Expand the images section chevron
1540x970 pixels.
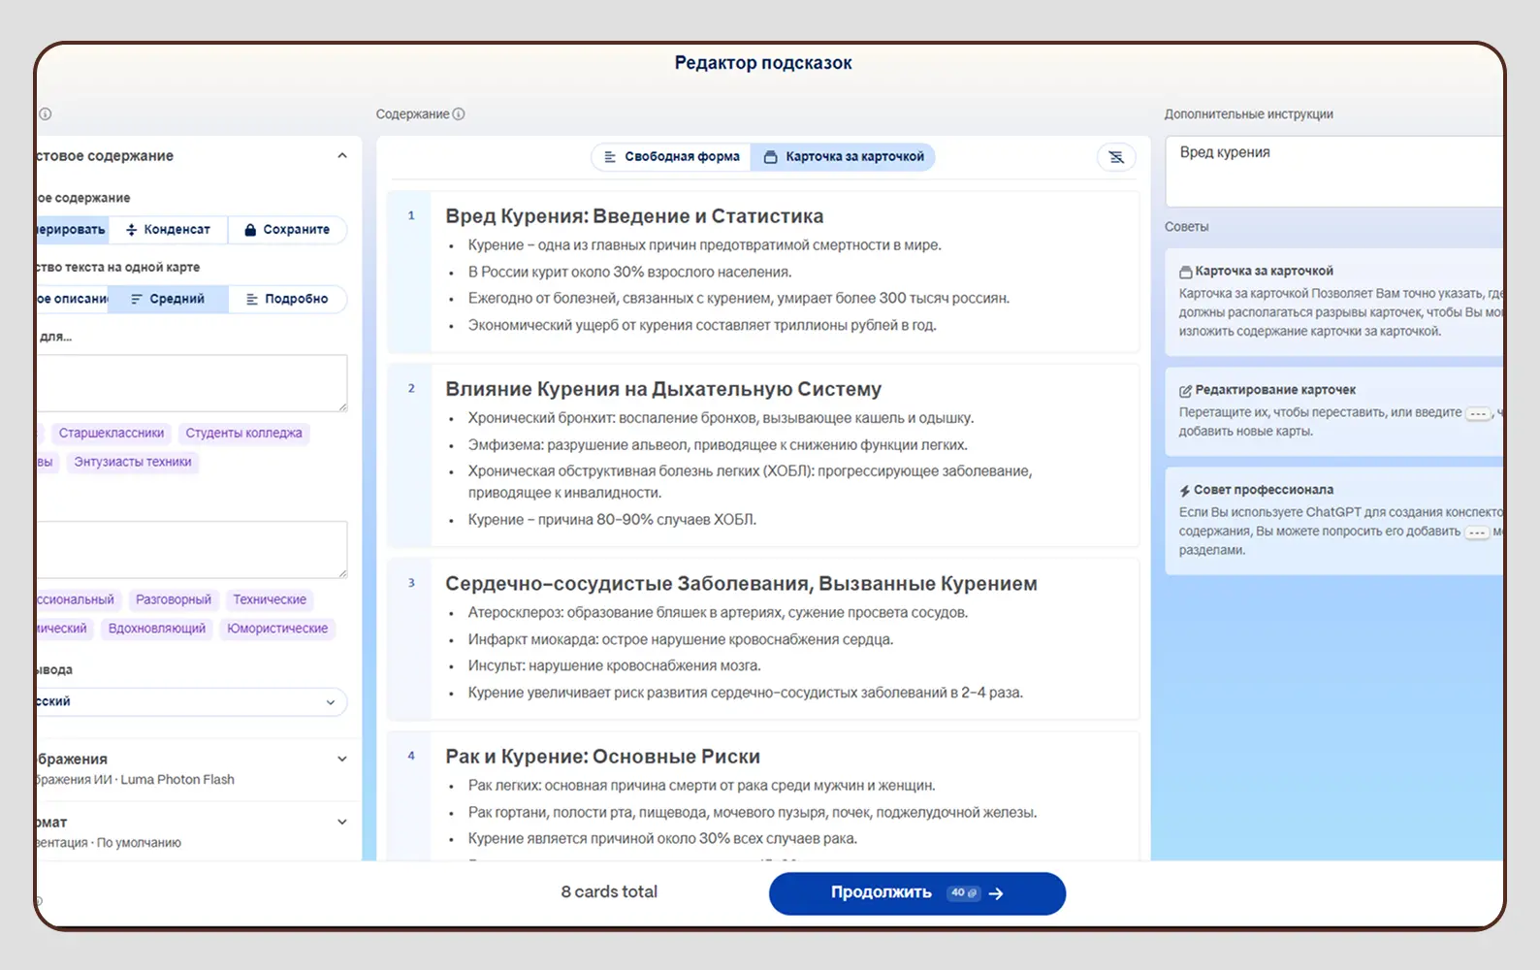[x=342, y=760]
